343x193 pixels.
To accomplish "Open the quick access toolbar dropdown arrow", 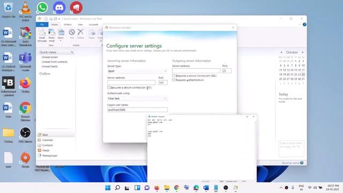I will tap(59, 19).
